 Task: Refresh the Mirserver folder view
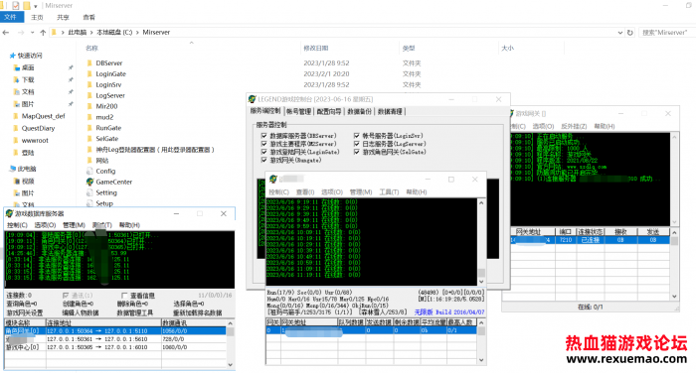[x=629, y=33]
